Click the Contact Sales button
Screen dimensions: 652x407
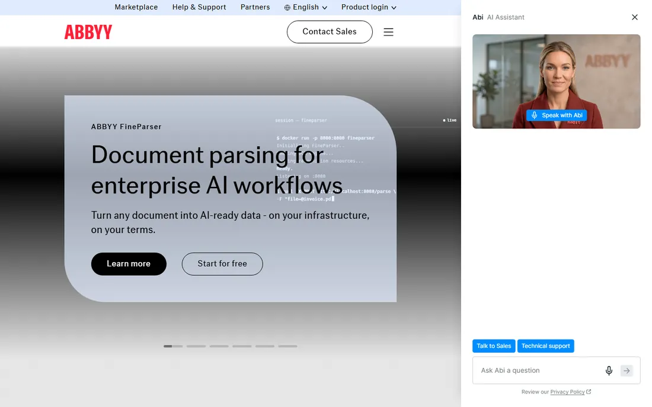point(330,32)
